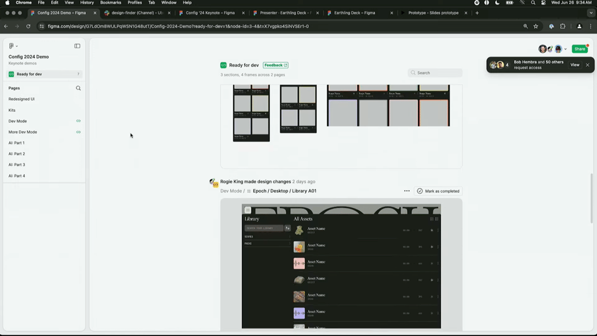Expand the collaborators avatar dropdown arrow
597x336 pixels.
pyautogui.click(x=565, y=49)
